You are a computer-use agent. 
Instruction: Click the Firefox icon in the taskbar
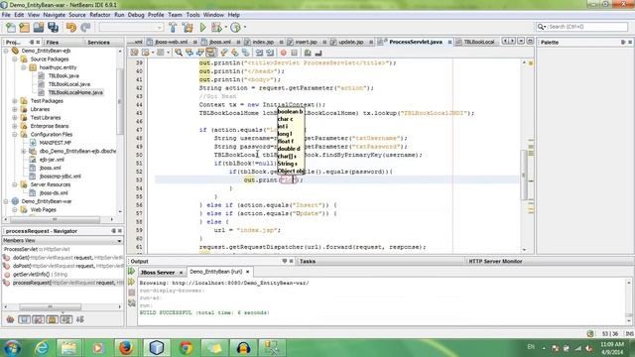pyautogui.click(x=126, y=348)
